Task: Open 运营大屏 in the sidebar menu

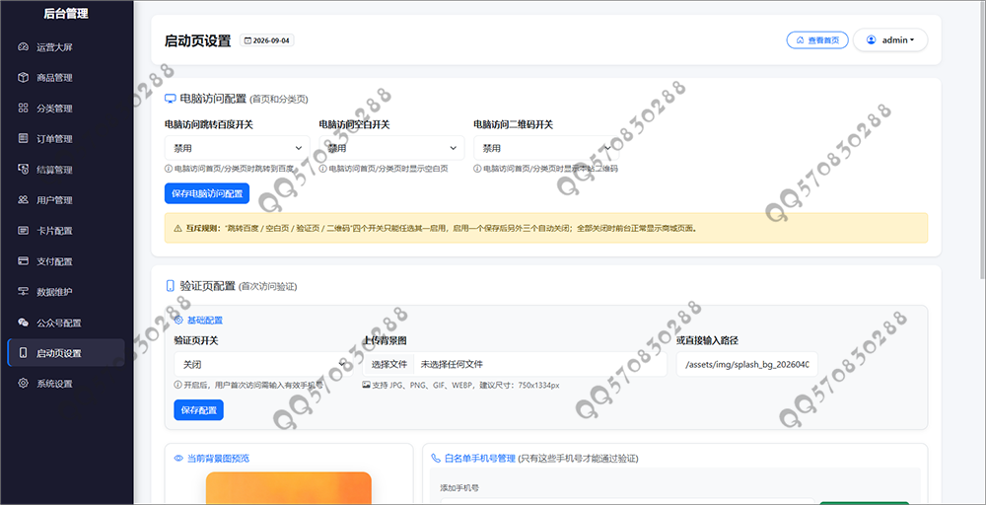Action: [x=66, y=47]
